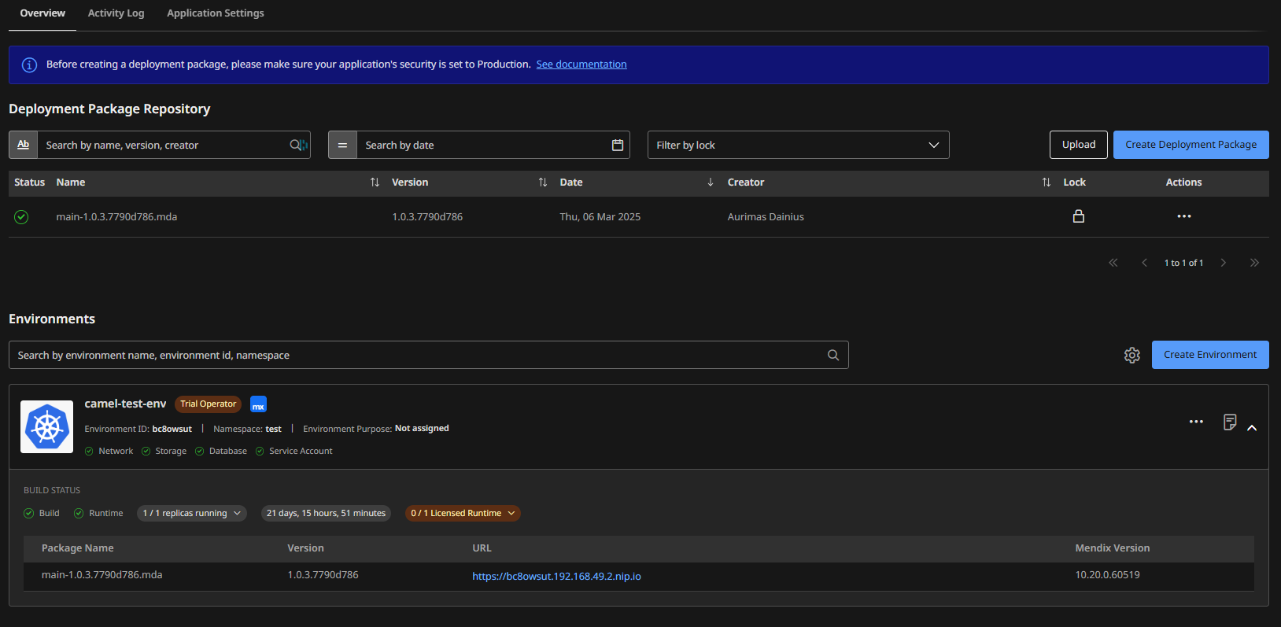
Task: Click the mx badge icon next to Trial Operator
Action: point(258,404)
